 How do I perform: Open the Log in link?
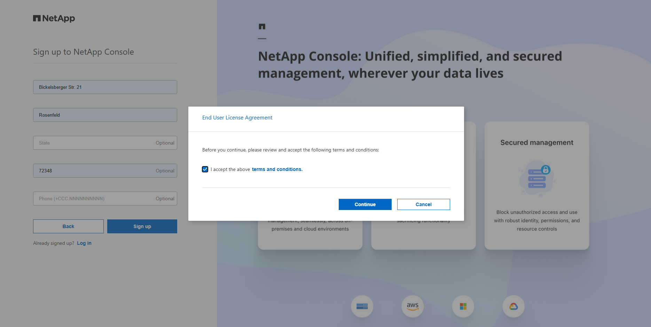point(84,243)
